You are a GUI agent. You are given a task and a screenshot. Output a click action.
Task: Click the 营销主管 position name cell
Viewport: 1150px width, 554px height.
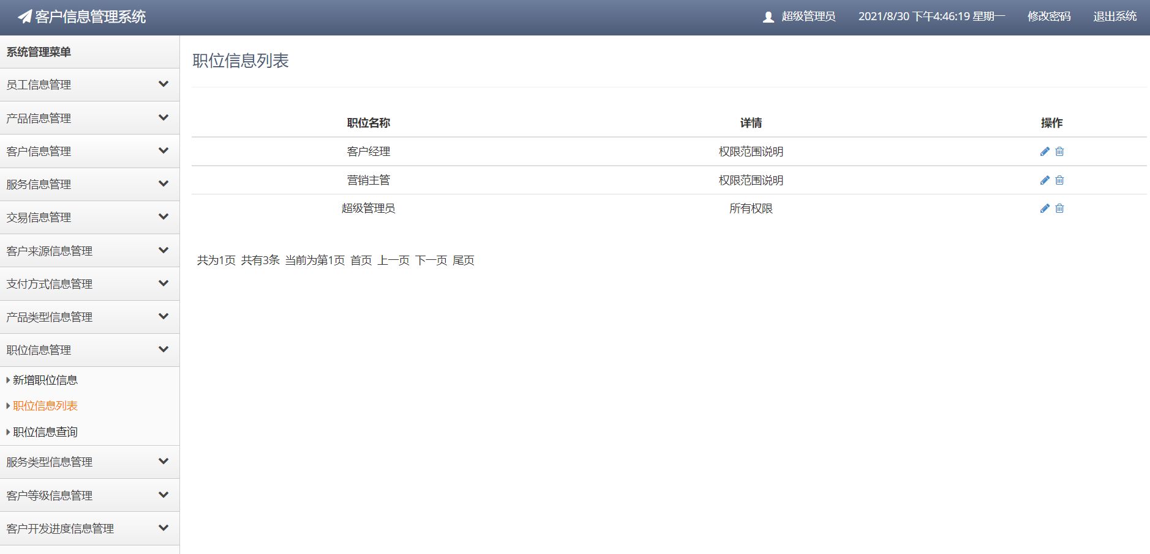[369, 180]
